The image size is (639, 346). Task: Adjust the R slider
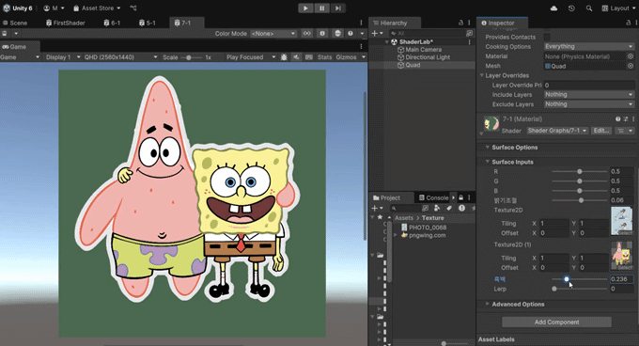580,171
